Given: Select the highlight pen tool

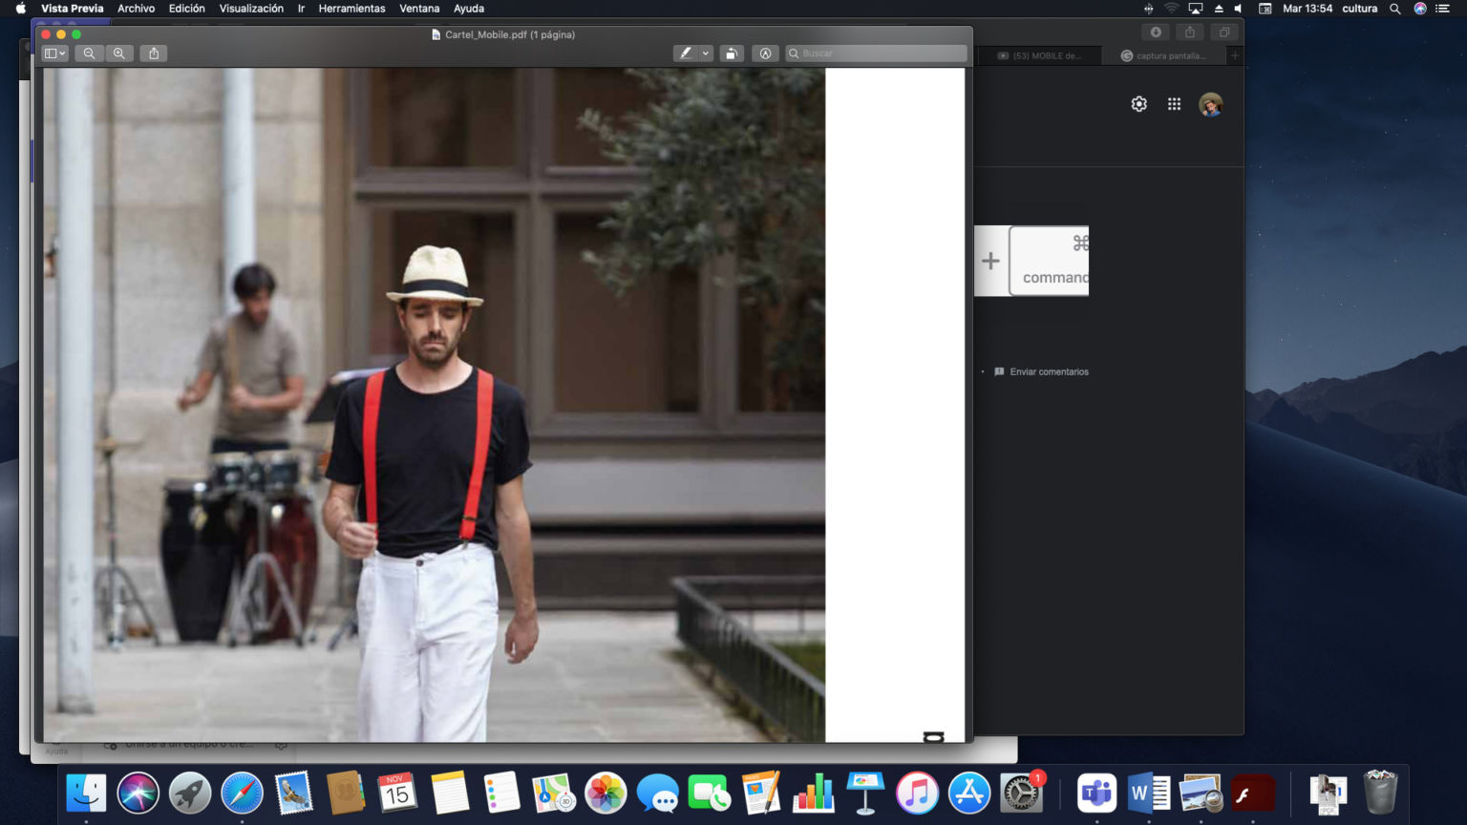Looking at the screenshot, I should click(686, 53).
